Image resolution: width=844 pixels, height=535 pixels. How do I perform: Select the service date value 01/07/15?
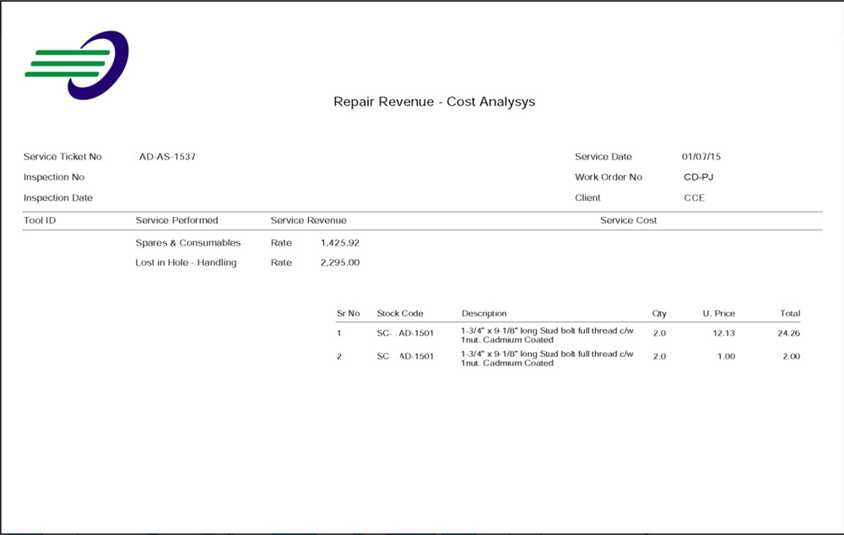tap(701, 157)
